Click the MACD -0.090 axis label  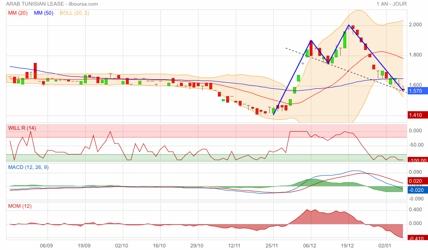click(416, 199)
